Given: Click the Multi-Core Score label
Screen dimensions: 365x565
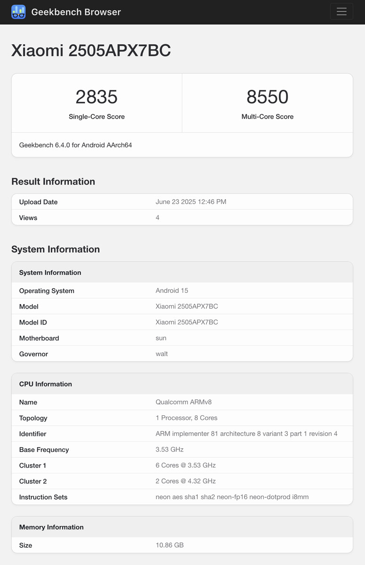Looking at the screenshot, I should coord(268,117).
